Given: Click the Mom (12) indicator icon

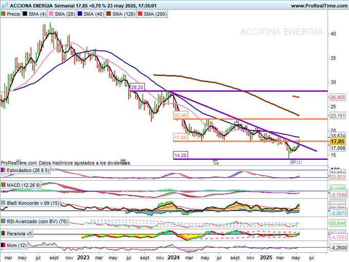Looking at the screenshot, I should click(3, 245).
